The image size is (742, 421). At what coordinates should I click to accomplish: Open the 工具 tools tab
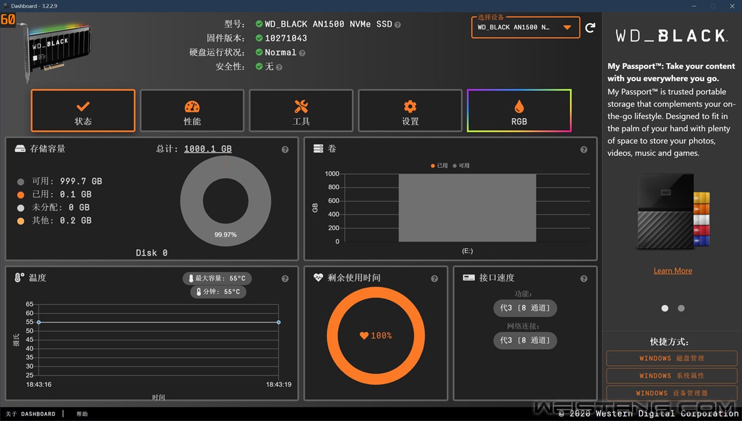point(301,111)
